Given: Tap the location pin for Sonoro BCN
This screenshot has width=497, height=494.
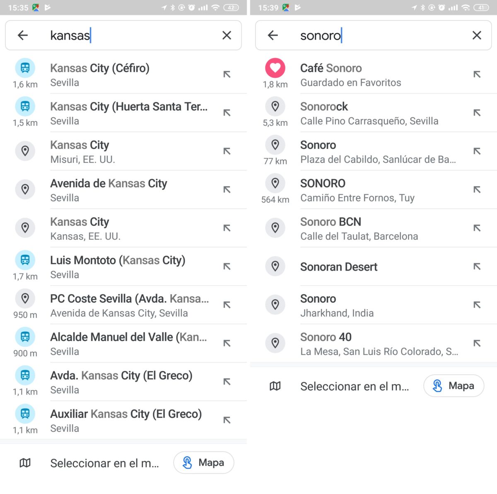Looking at the screenshot, I should tap(275, 228).
